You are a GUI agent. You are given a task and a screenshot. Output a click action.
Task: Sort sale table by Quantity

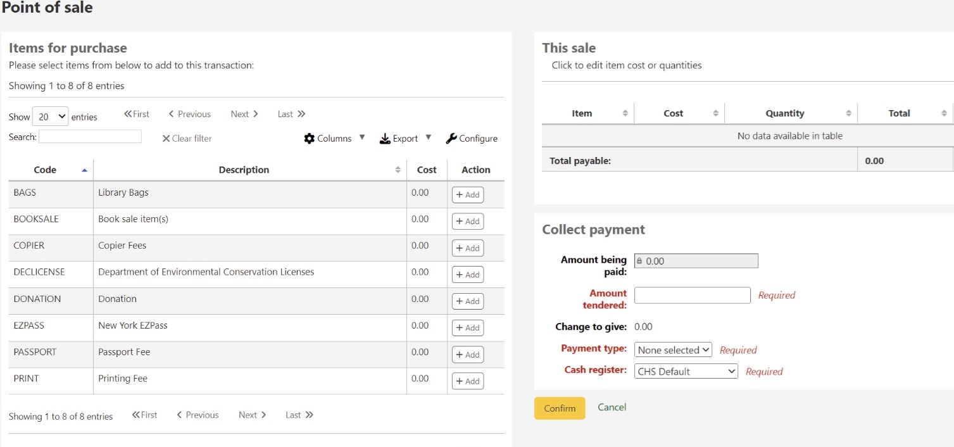pos(785,113)
